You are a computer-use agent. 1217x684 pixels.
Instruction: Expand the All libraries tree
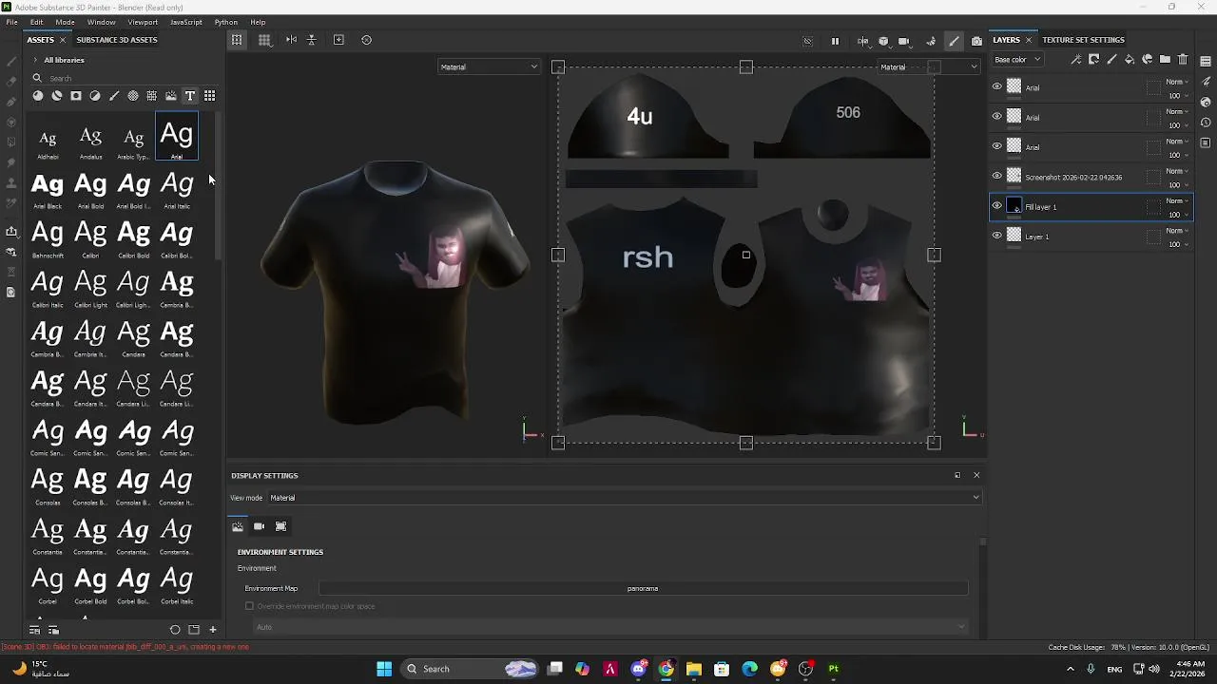[x=35, y=60]
